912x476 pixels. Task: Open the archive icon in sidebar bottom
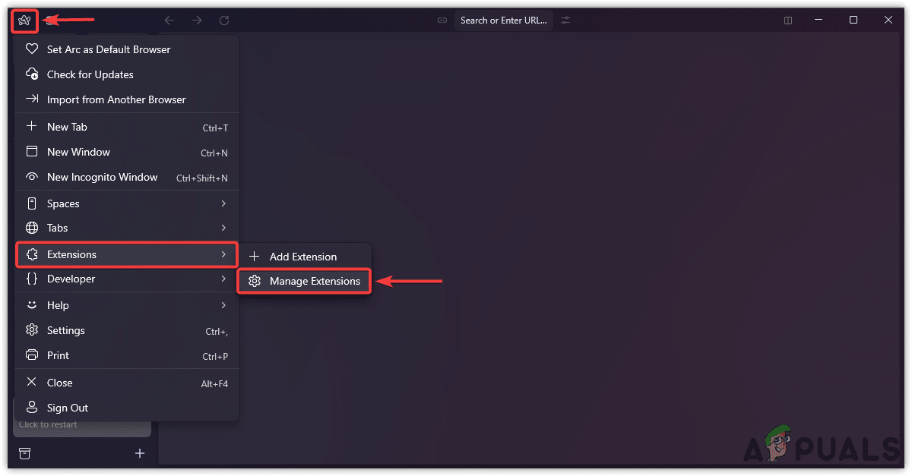(x=25, y=453)
